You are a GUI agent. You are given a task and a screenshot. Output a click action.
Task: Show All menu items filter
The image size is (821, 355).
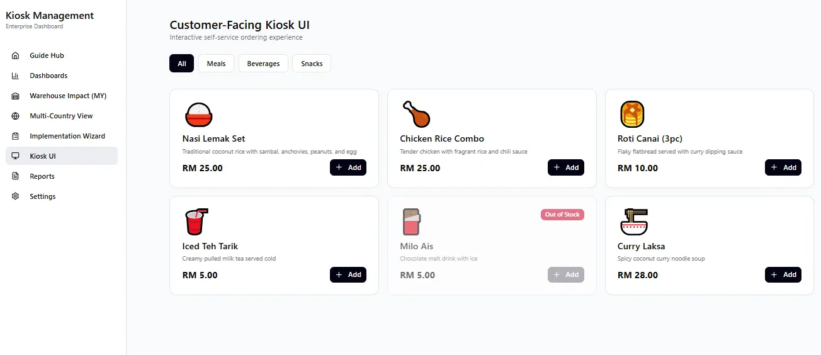click(182, 64)
